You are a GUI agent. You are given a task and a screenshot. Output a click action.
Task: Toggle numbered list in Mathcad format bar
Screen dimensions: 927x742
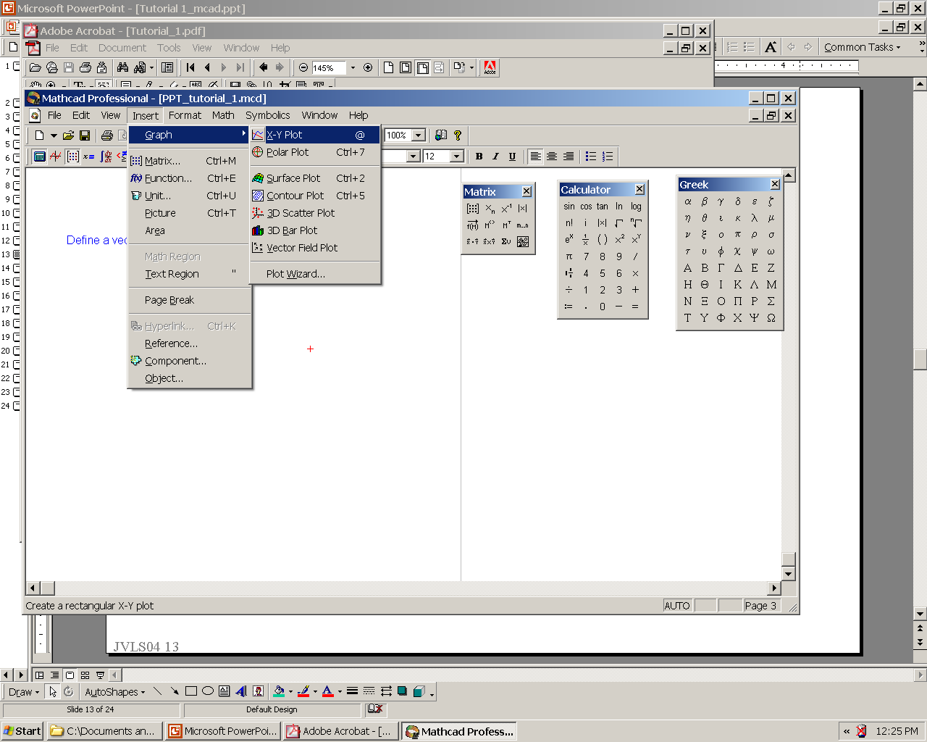click(x=608, y=157)
